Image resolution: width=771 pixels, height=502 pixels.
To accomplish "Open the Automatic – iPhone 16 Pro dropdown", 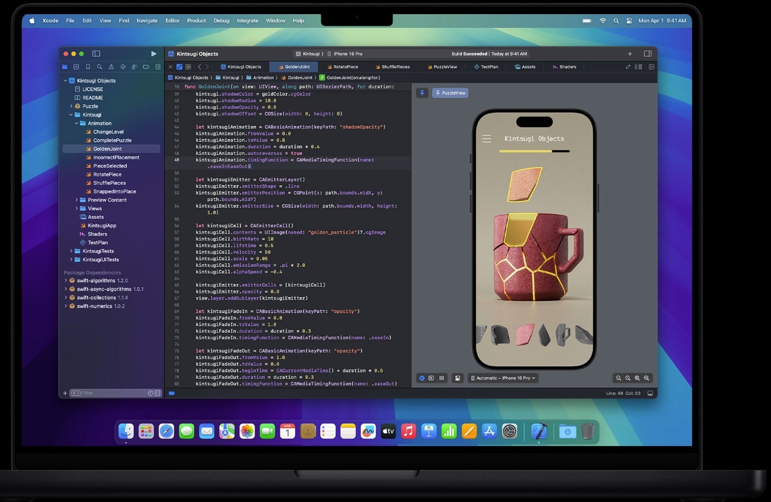I will click(x=503, y=378).
